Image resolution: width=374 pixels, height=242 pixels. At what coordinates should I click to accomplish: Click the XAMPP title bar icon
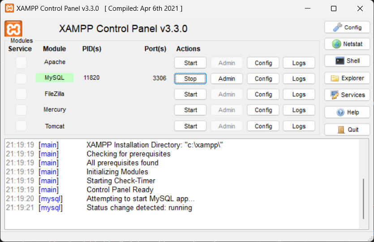tap(9, 8)
